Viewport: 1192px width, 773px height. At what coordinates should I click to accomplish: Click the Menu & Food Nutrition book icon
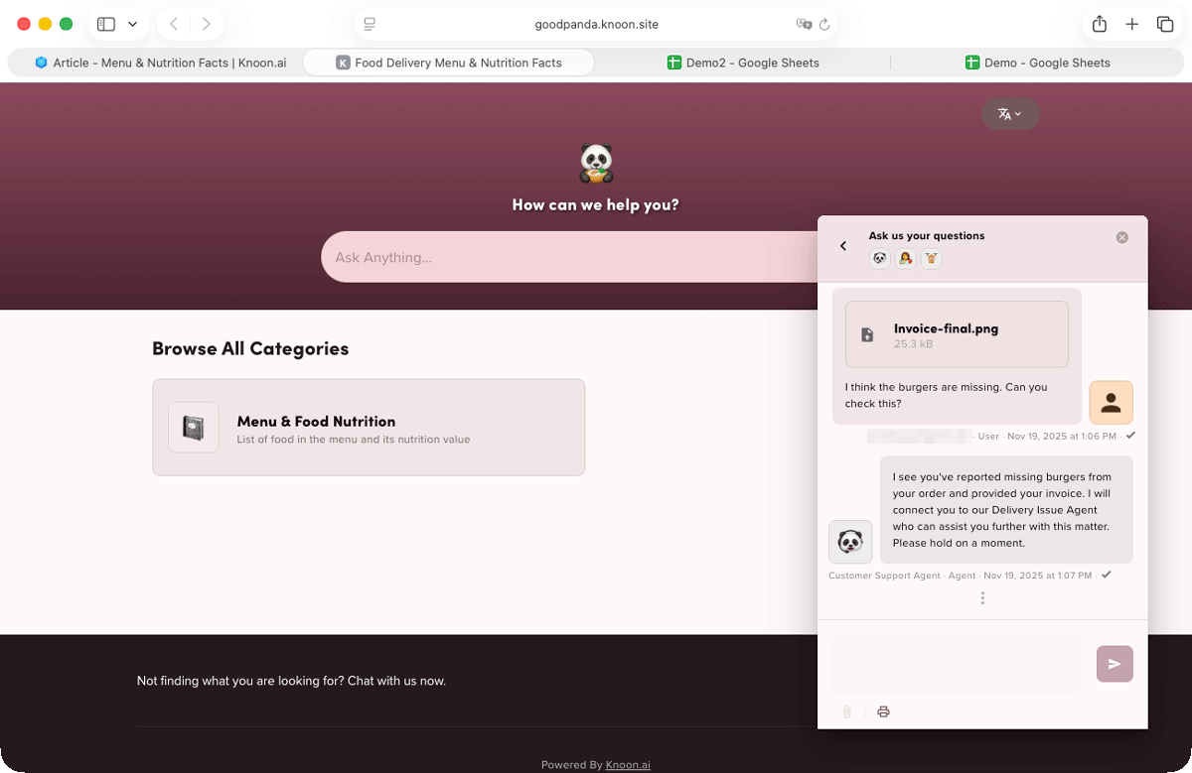(194, 427)
